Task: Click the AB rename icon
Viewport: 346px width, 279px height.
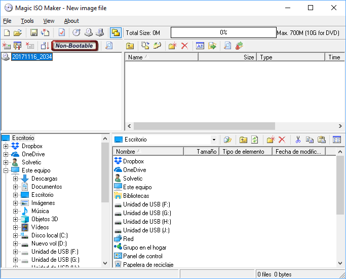Action: pyautogui.click(x=200, y=46)
